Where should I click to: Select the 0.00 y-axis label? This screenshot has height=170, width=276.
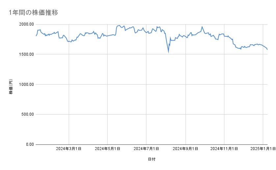[29, 144]
